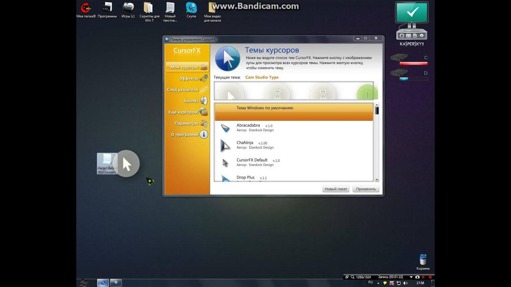The image size is (511, 287).
Task: Click the Bandicam Запись timer label
Action: point(390,277)
